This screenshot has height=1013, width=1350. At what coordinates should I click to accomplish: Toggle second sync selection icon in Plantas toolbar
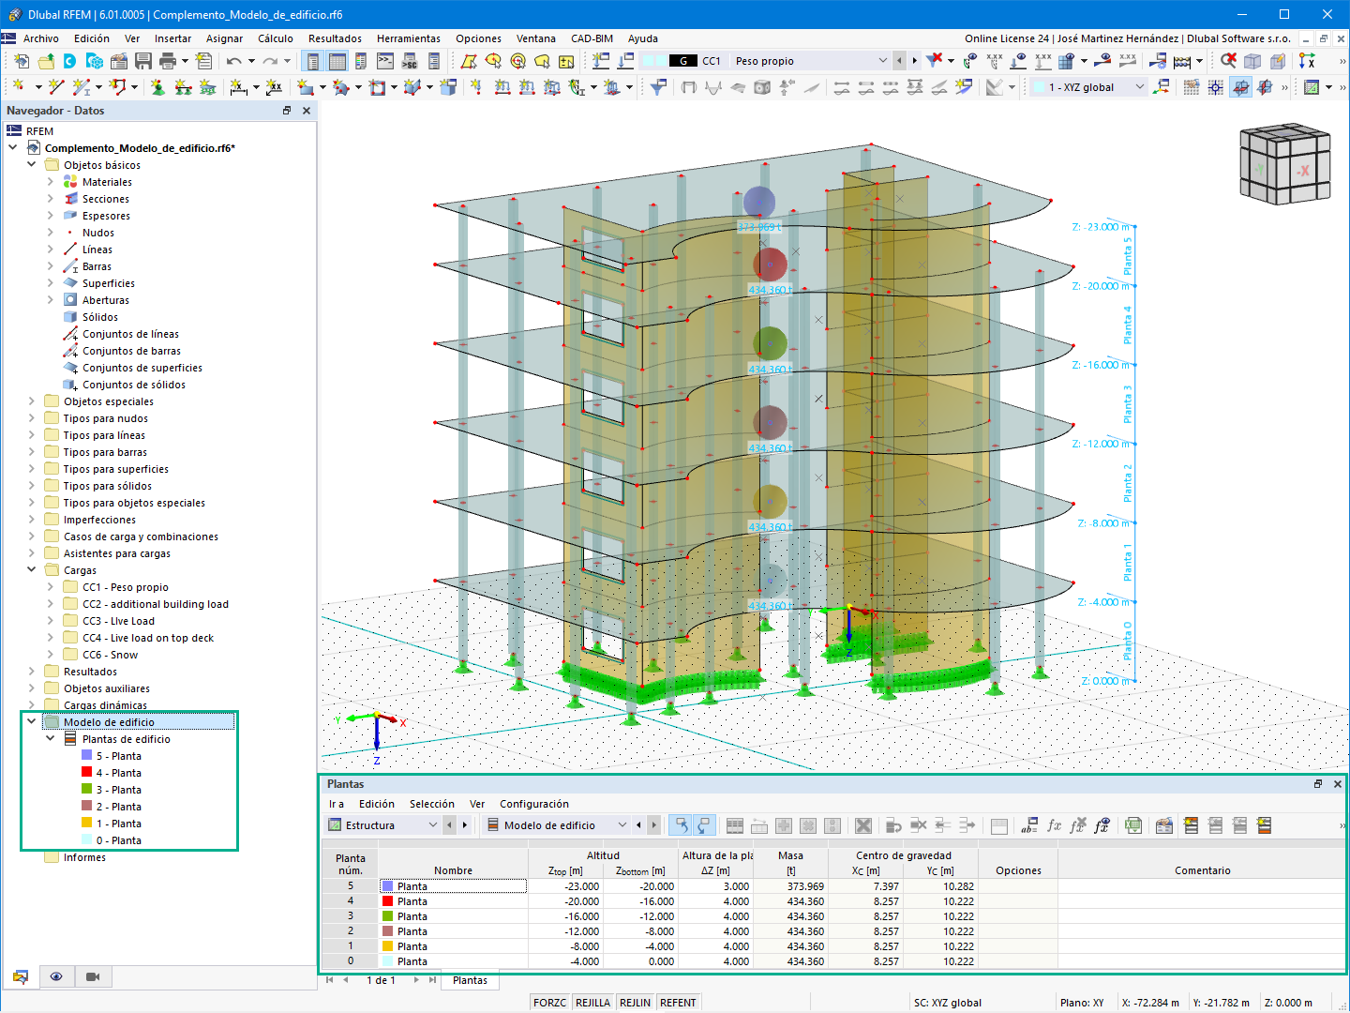click(x=703, y=825)
